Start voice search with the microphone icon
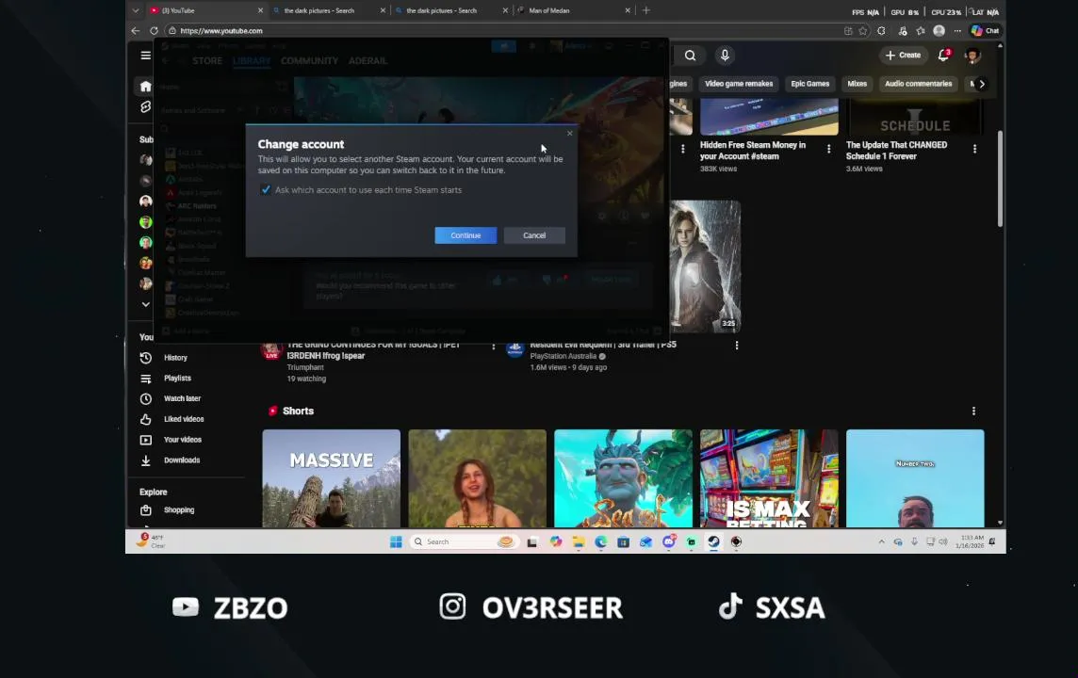The image size is (1078, 678). (x=725, y=55)
